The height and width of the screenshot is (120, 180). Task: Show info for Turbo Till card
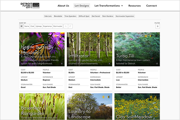[x=157, y=63]
